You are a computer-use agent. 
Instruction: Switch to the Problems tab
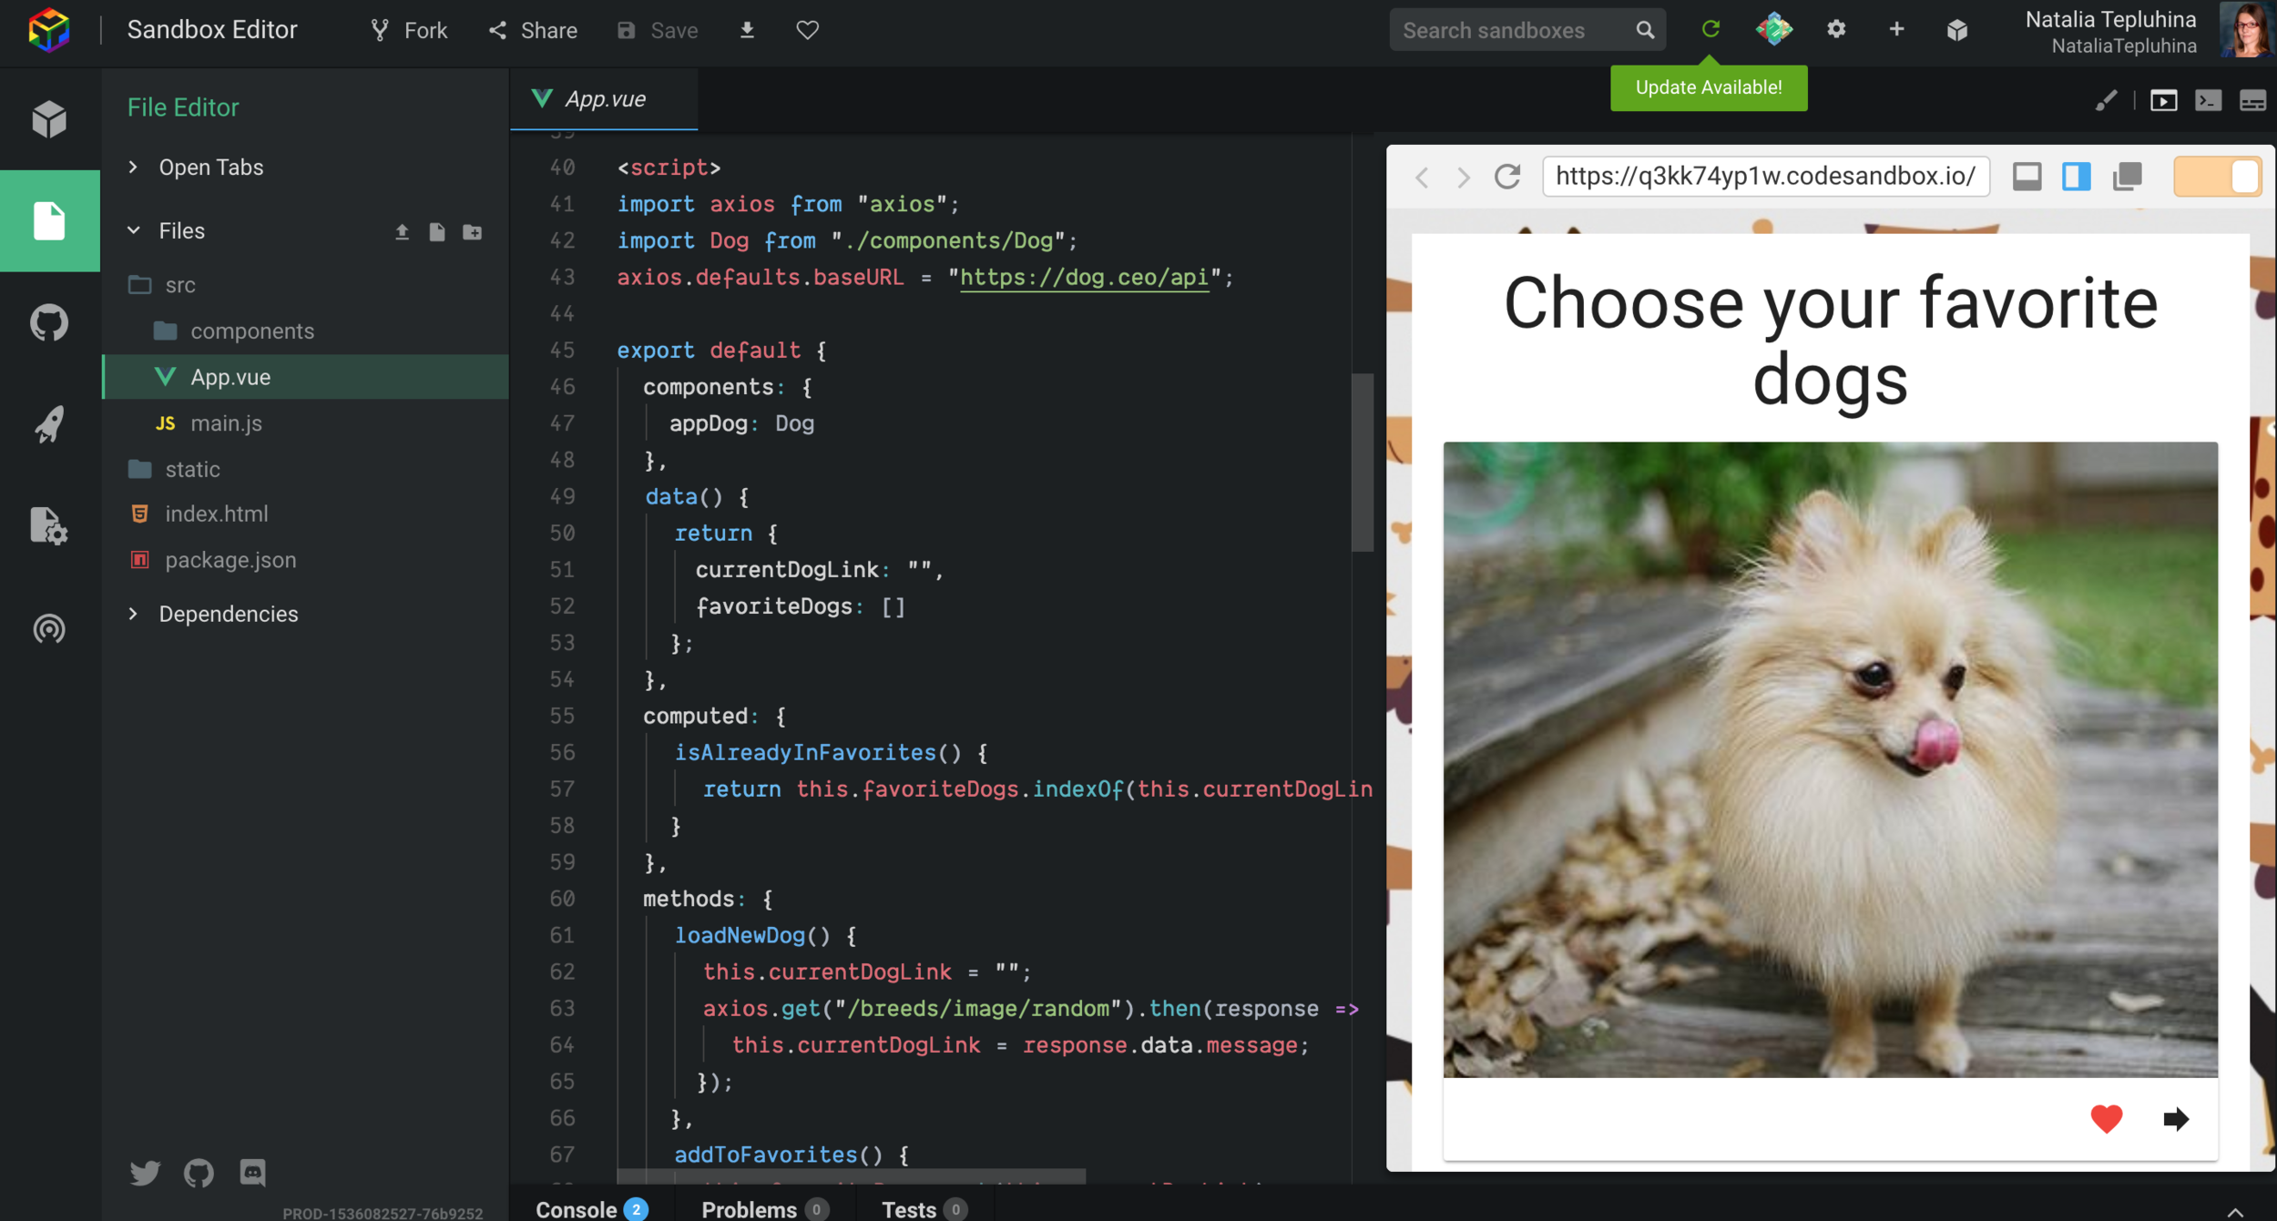(x=749, y=1208)
